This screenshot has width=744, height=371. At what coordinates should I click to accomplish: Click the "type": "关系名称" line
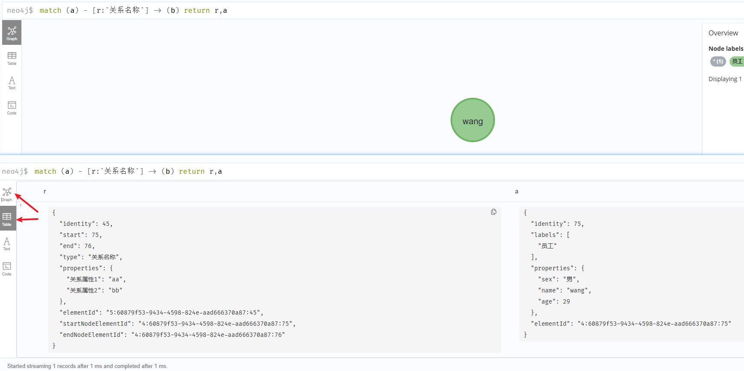(x=91, y=257)
